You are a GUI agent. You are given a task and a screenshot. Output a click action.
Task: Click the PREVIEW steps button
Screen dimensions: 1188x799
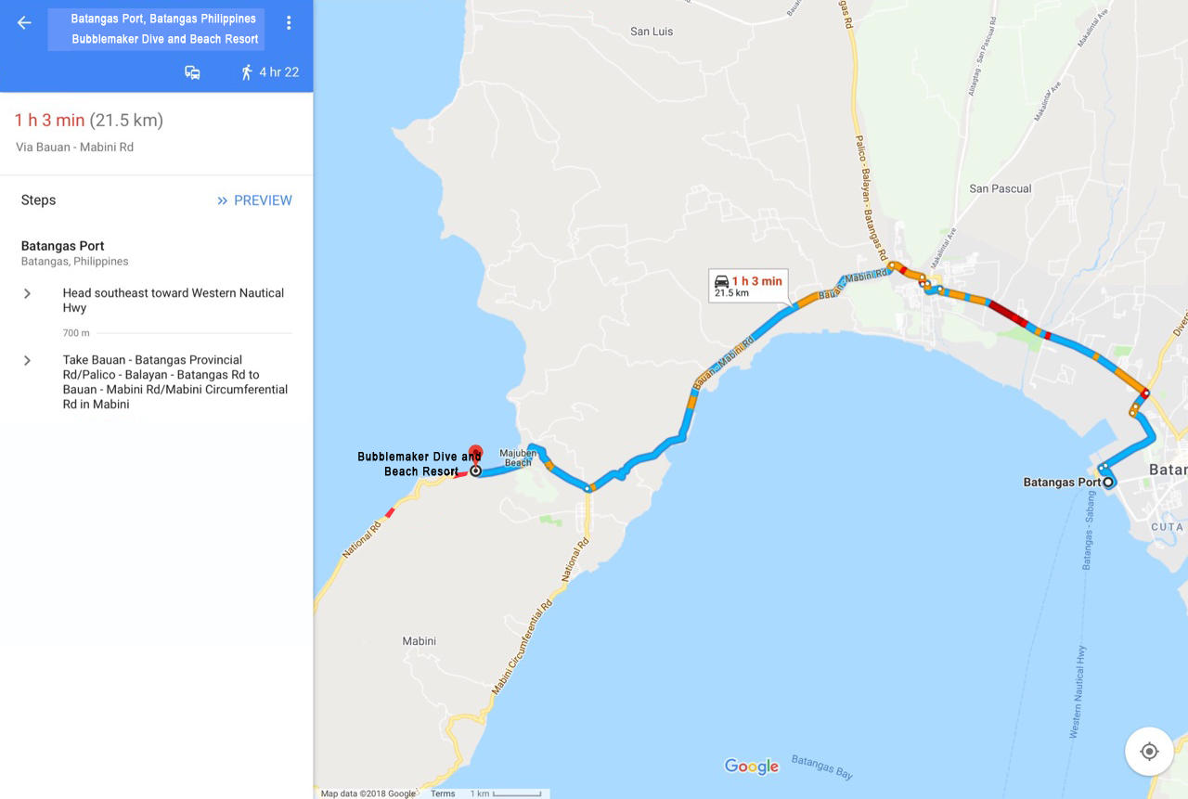254,200
